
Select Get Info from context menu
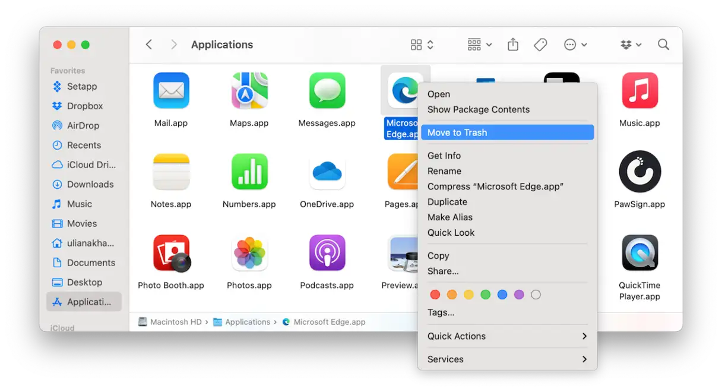click(x=444, y=156)
